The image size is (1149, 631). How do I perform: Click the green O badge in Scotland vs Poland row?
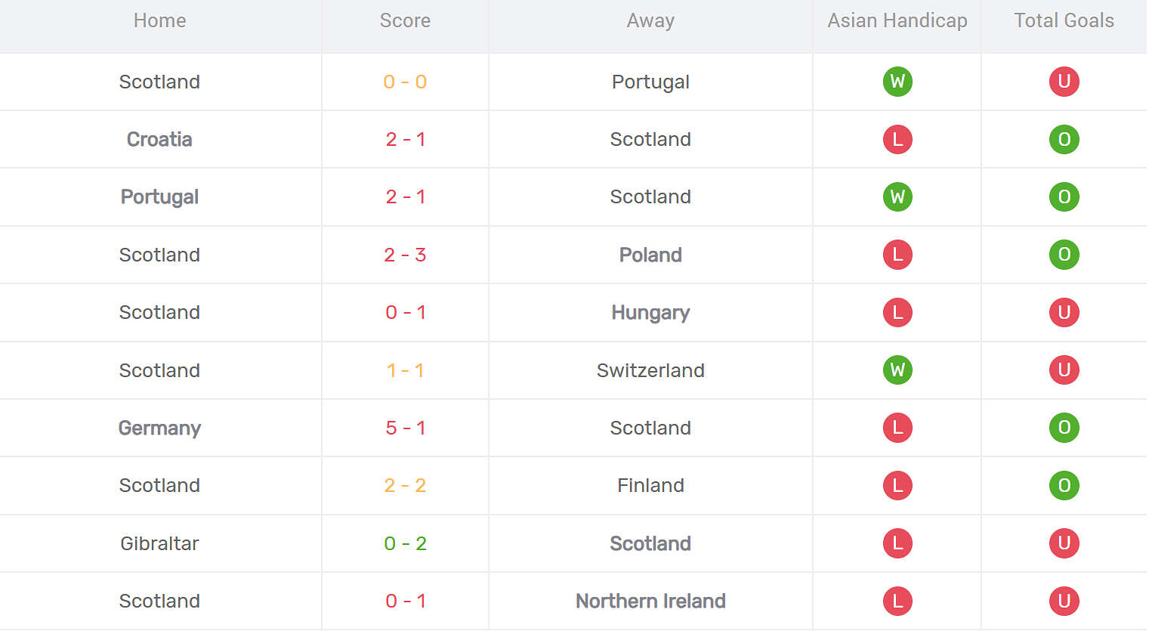point(1064,255)
